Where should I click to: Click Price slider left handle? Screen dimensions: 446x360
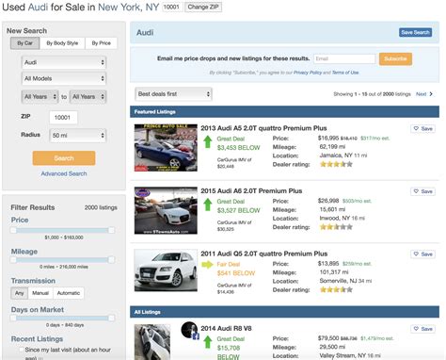pyautogui.click(x=13, y=230)
